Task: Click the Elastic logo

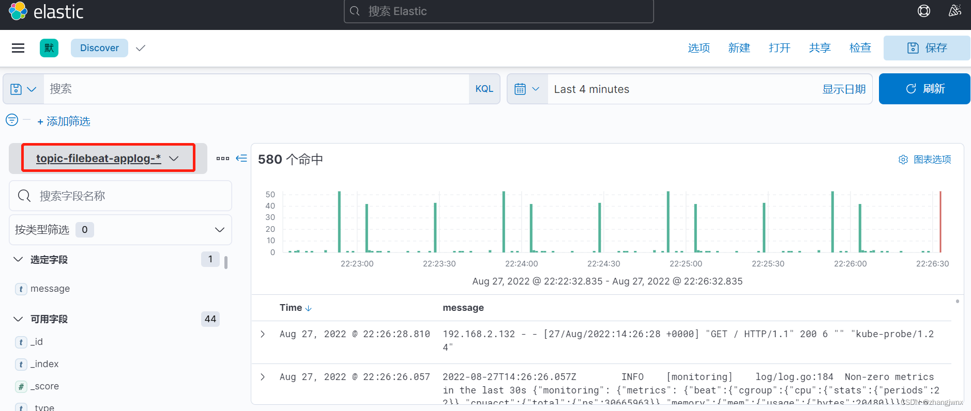Action: [45, 11]
